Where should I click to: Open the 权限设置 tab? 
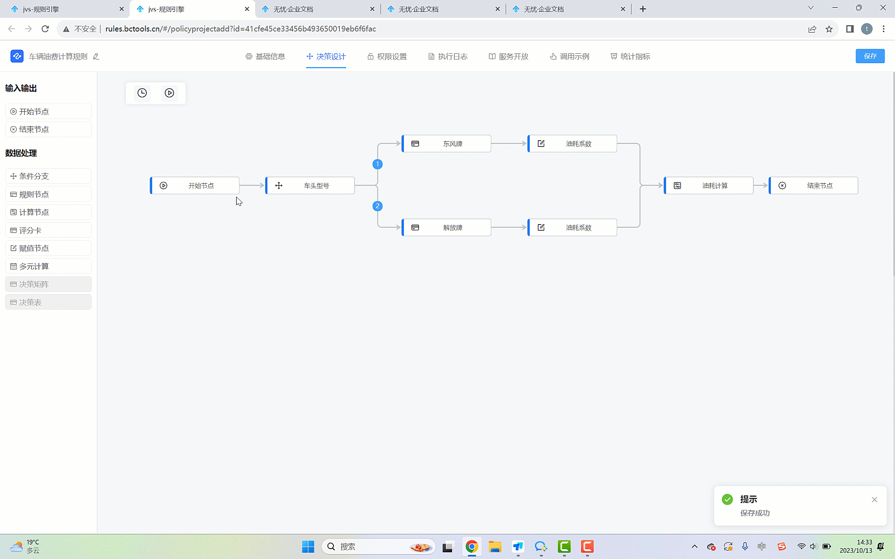(x=387, y=56)
